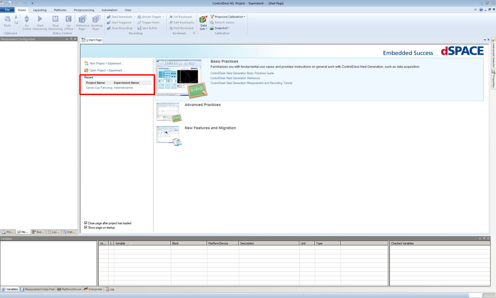Expand the Proposed Calibration dropdown
496x298 pixels.
pos(244,17)
